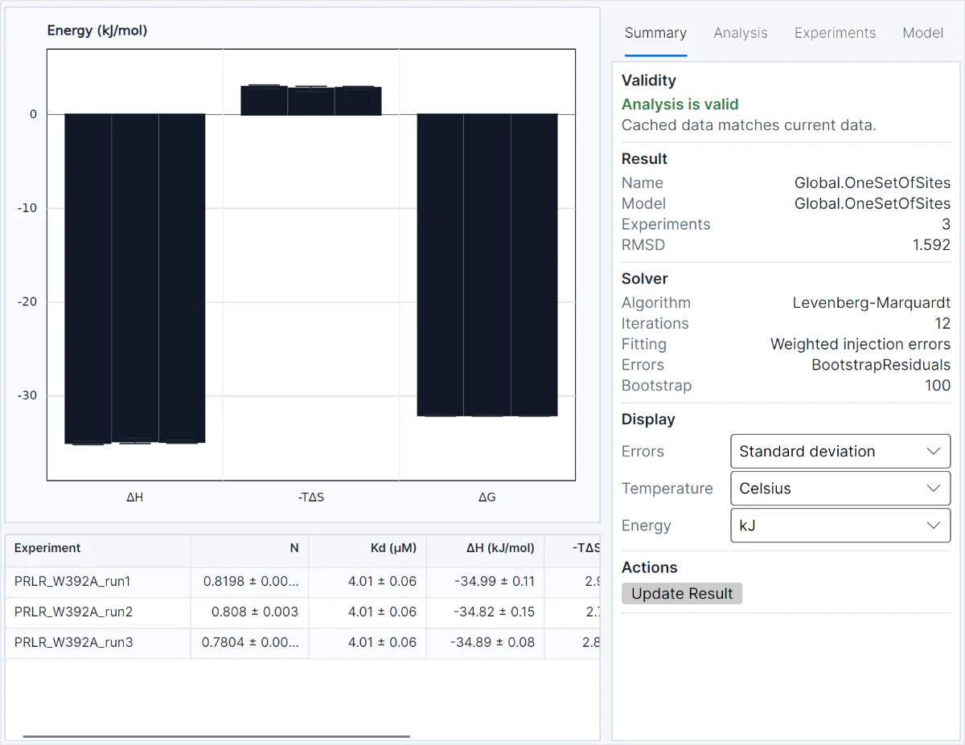This screenshot has height=745, width=965.
Task: Click the ΔG bar group in chart
Action: point(487,264)
